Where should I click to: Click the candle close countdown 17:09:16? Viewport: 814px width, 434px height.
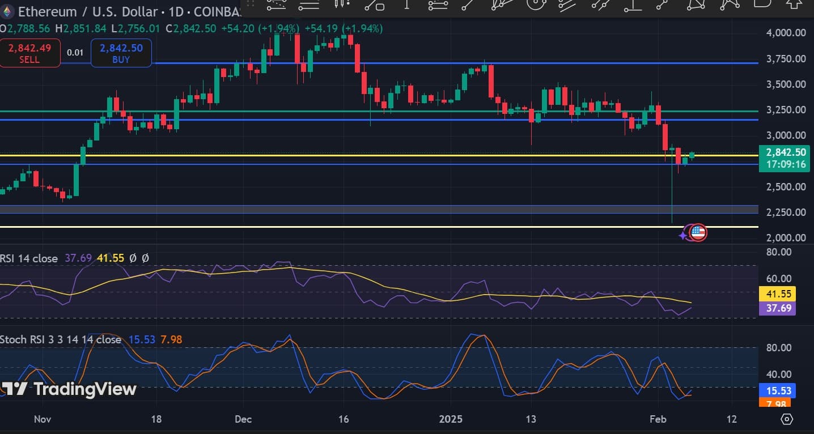pos(786,164)
